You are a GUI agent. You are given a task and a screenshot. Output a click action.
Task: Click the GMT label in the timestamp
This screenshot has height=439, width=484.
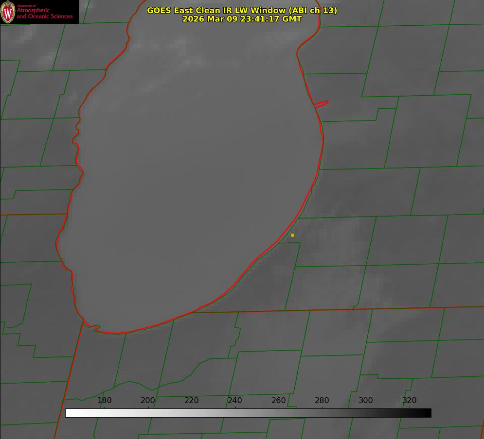[292, 19]
